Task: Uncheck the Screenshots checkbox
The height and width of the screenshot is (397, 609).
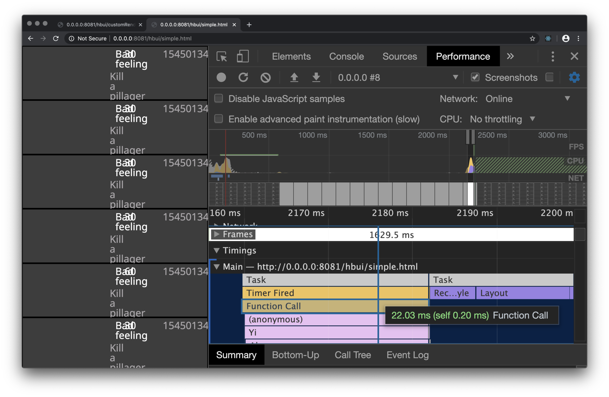Action: click(475, 77)
